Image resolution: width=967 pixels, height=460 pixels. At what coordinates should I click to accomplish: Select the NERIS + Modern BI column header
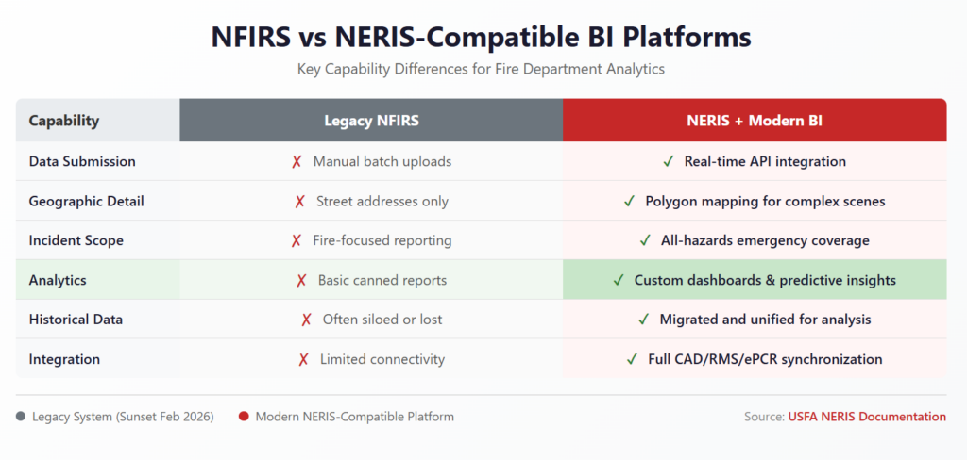[x=755, y=121]
